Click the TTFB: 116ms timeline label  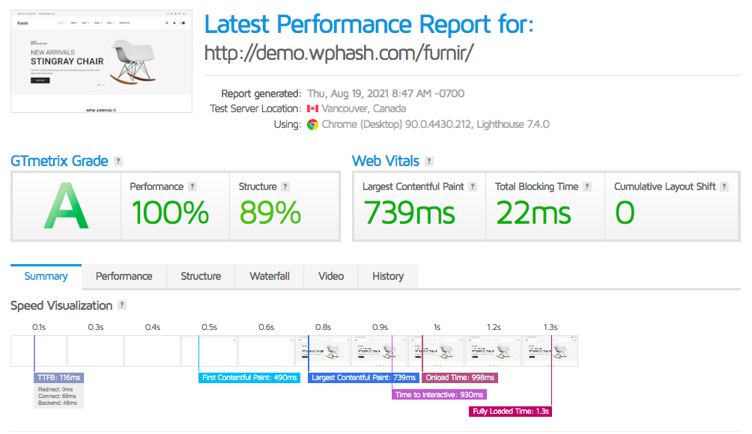point(58,378)
